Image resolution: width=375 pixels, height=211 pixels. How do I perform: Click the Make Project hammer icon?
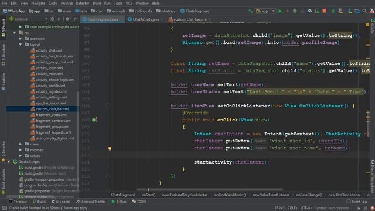pyautogui.click(x=250, y=11)
